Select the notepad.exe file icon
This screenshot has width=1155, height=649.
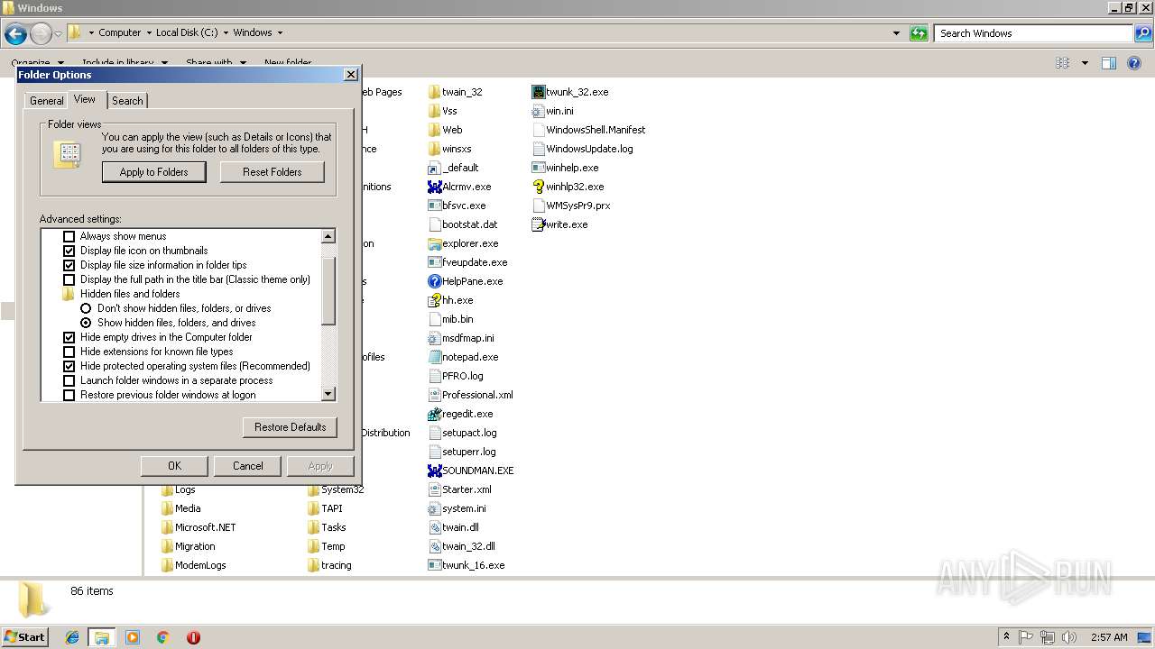coord(434,357)
